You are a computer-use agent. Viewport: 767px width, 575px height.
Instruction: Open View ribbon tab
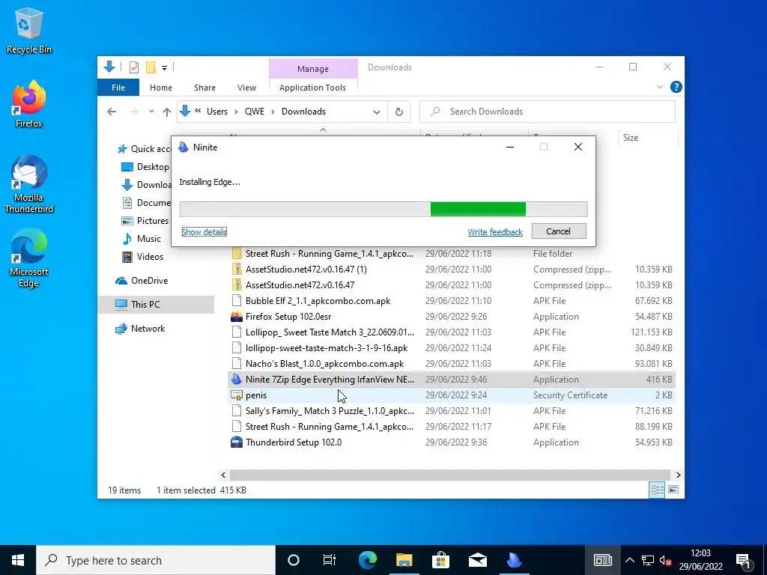click(x=246, y=88)
